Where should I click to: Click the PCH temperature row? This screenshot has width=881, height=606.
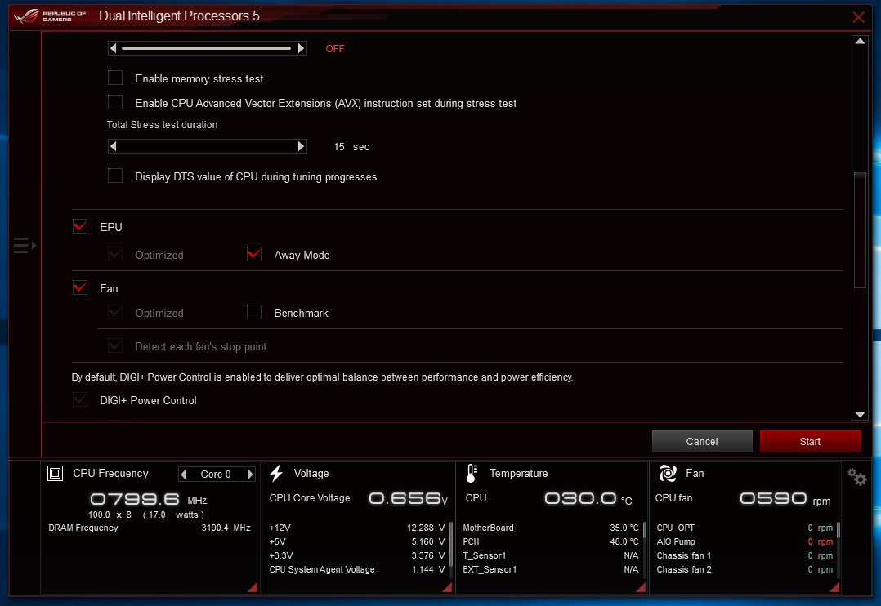tap(551, 542)
